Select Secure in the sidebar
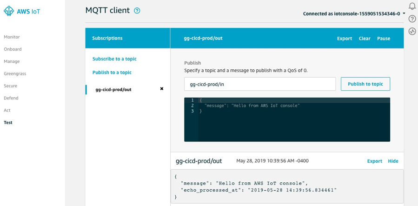 click(x=10, y=86)
